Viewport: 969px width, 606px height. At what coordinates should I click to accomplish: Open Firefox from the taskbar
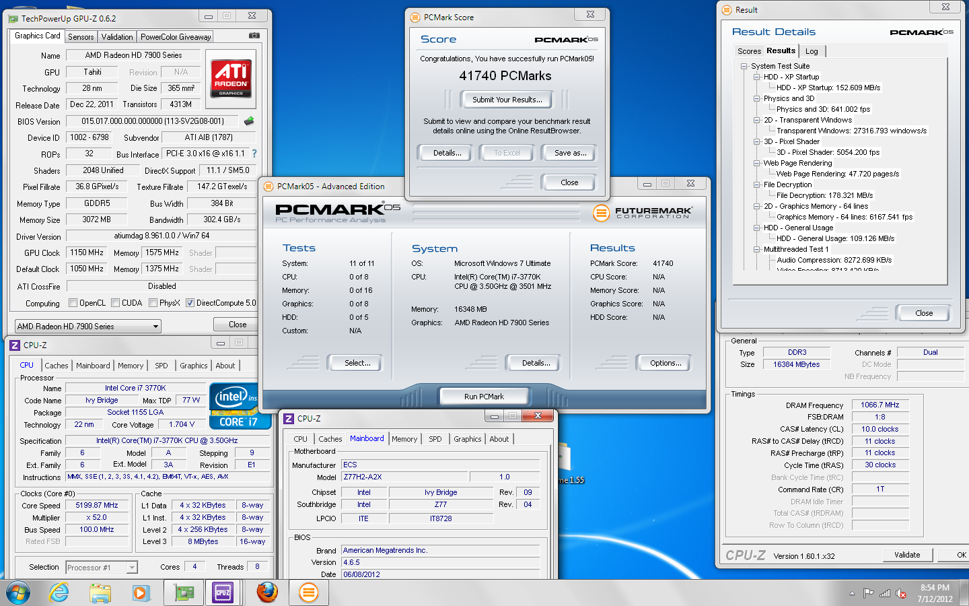point(267,593)
